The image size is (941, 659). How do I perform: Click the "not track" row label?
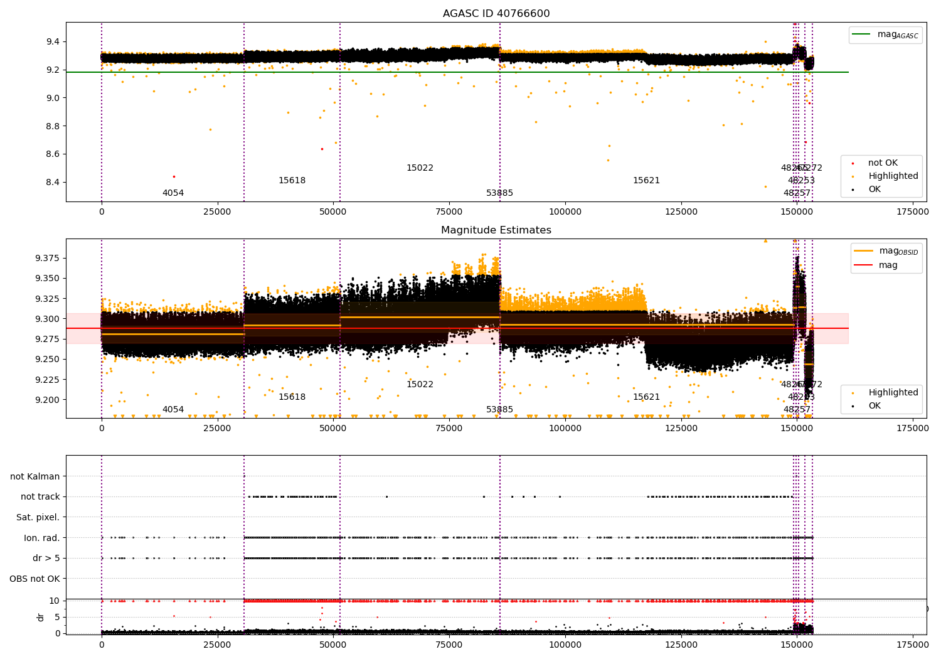tap(40, 497)
